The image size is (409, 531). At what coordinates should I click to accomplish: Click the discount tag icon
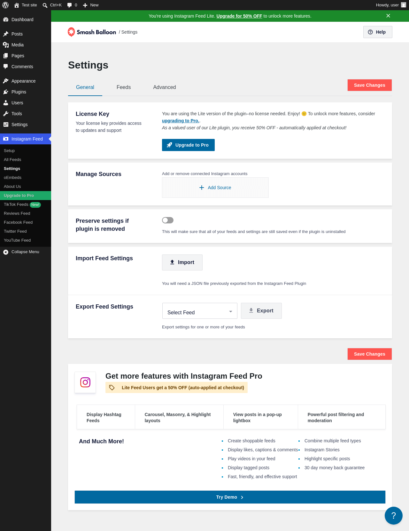coord(112,388)
